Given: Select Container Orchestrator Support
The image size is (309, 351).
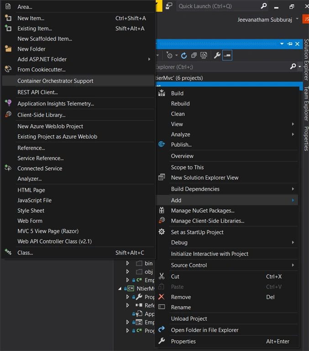Looking at the screenshot, I should 78,80.
